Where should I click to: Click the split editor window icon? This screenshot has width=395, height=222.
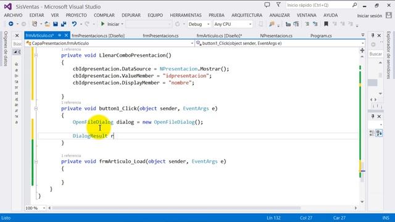pos(362,50)
